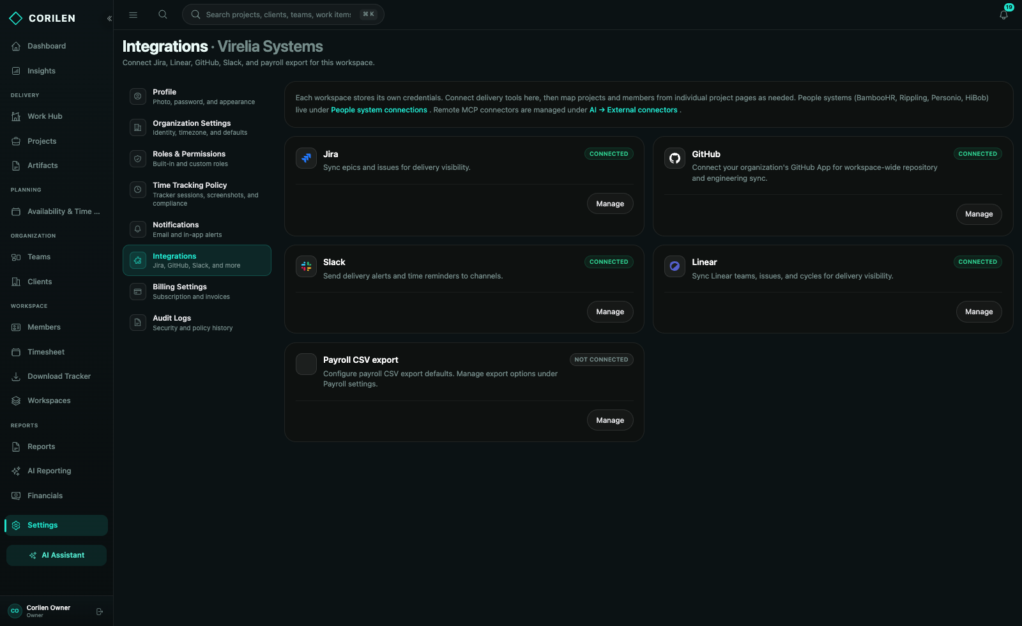Viewport: 1022px width, 626px height.
Task: Click the ⌘K shortcut hint in search
Action: click(x=369, y=15)
